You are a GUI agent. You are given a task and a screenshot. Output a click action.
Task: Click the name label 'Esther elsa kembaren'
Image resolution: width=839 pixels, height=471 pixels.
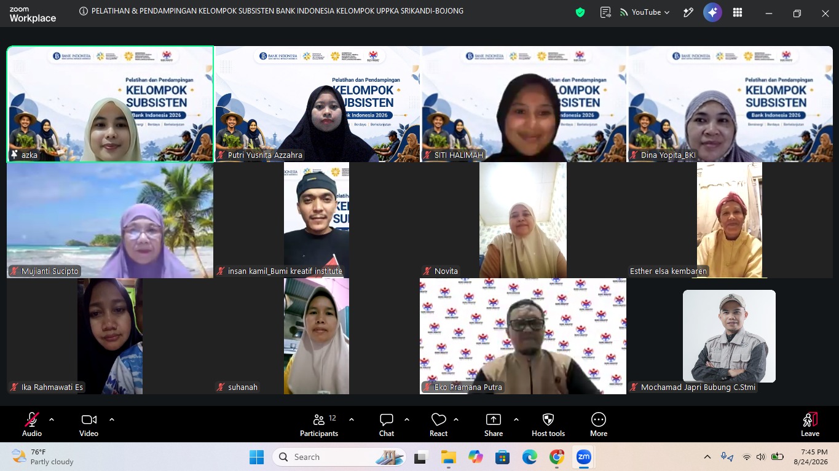(x=668, y=271)
